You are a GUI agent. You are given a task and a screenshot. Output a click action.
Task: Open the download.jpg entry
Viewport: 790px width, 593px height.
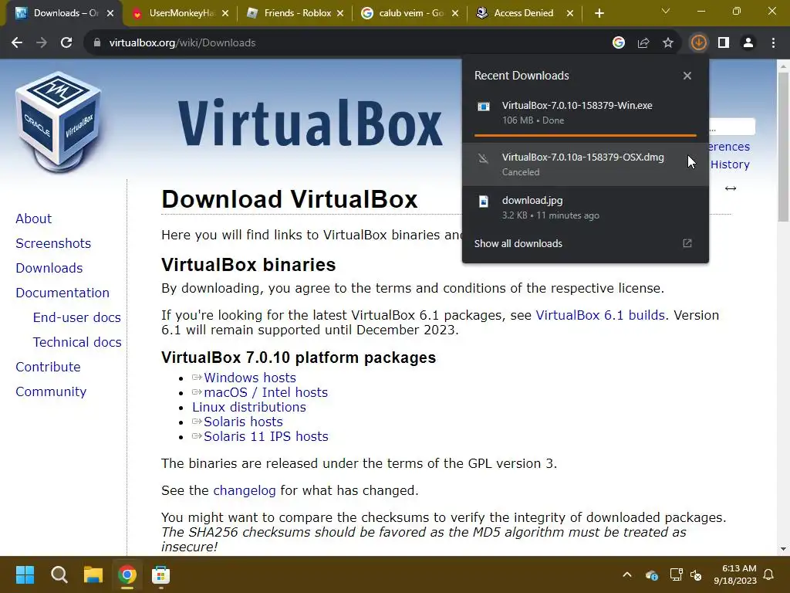pos(586,207)
